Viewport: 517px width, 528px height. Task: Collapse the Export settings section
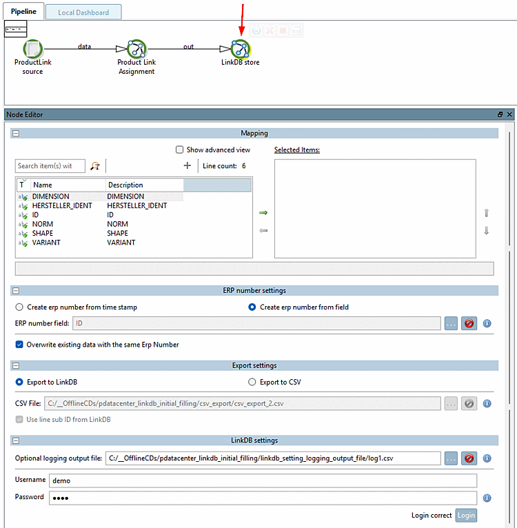point(16,366)
